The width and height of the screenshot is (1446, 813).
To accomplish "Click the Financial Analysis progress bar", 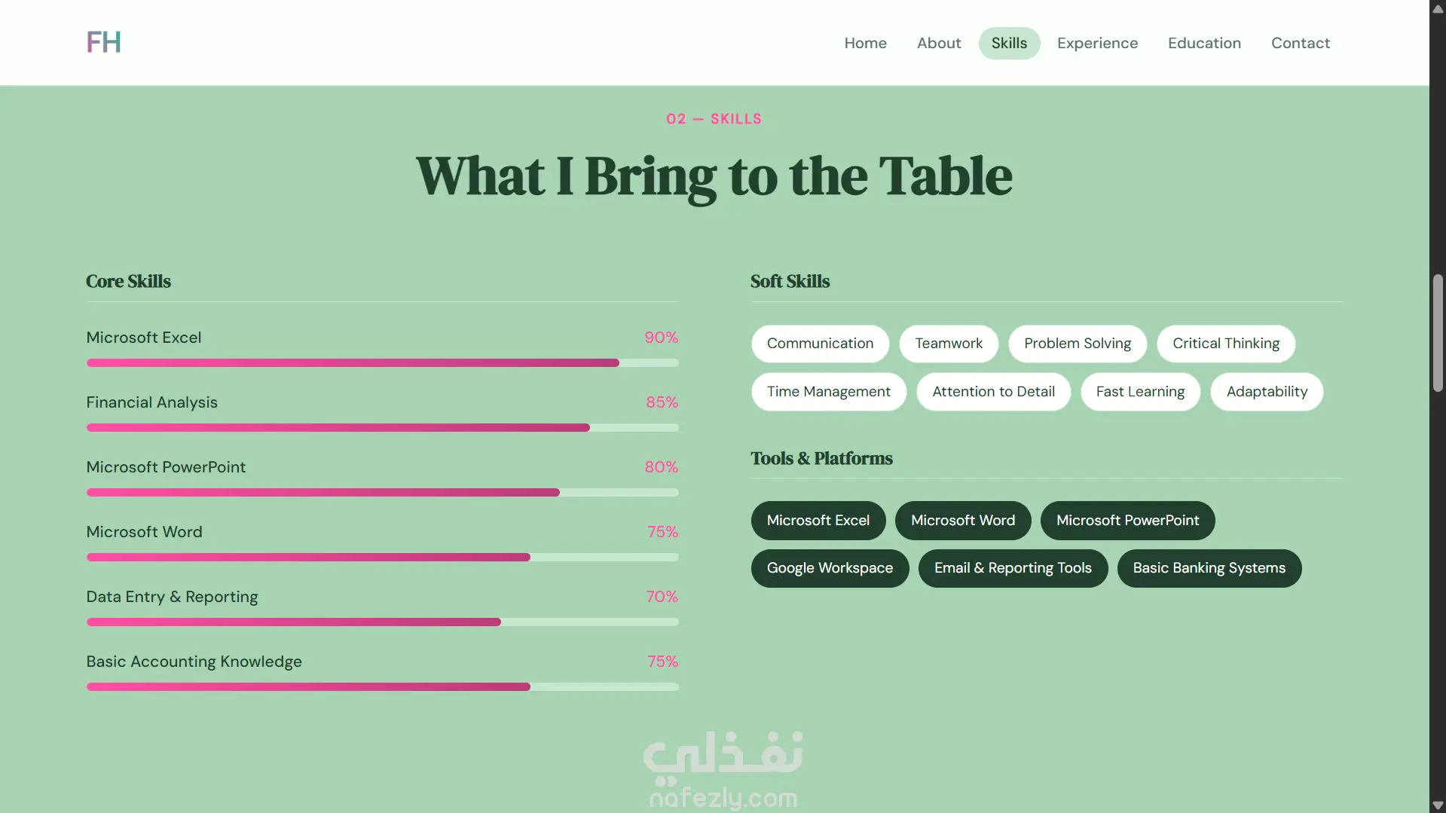I will (x=383, y=428).
